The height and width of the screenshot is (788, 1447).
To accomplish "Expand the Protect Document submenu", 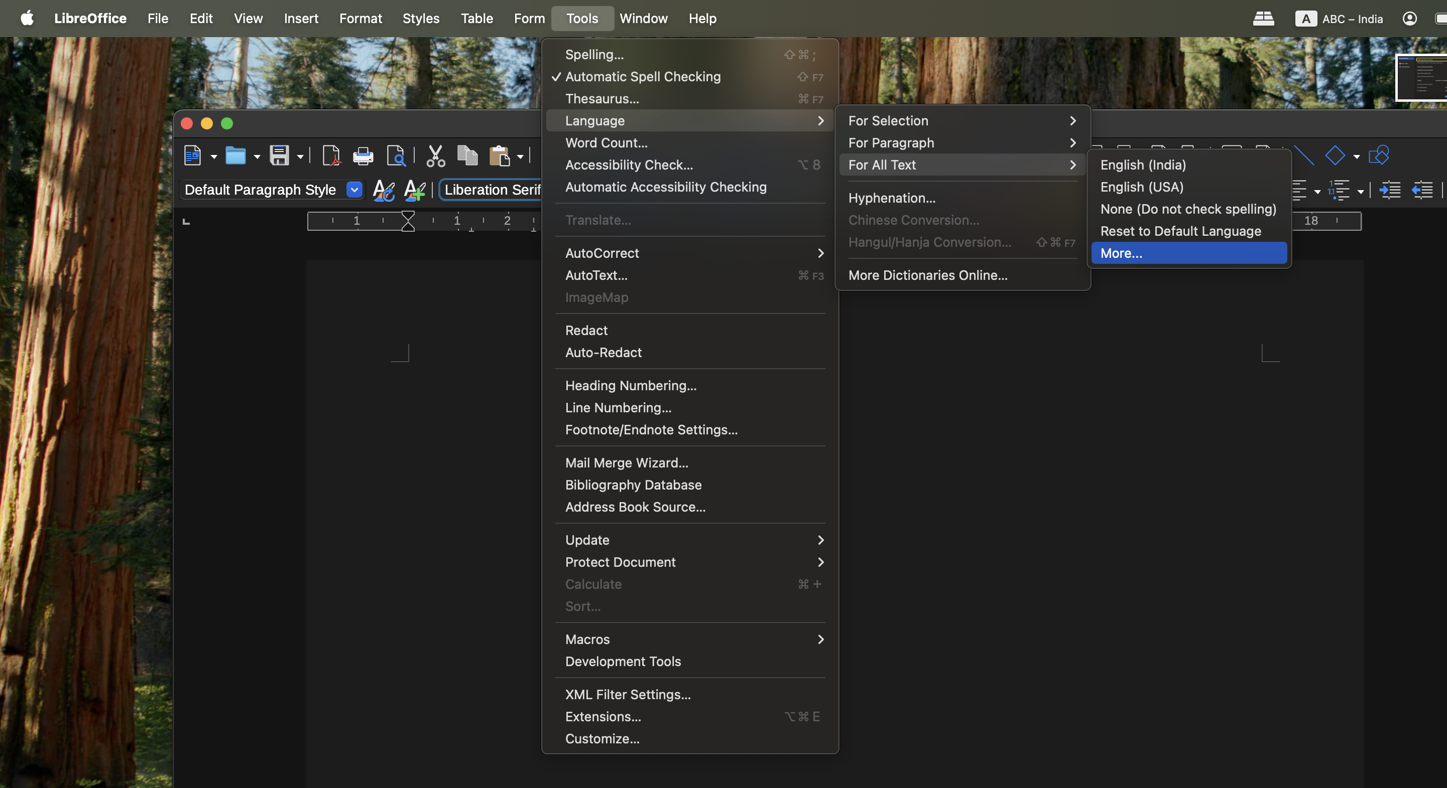I will point(690,562).
